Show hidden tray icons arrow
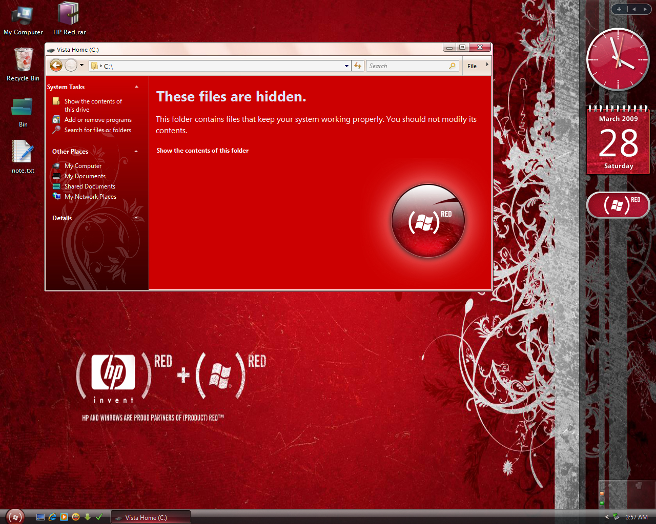 tap(607, 517)
